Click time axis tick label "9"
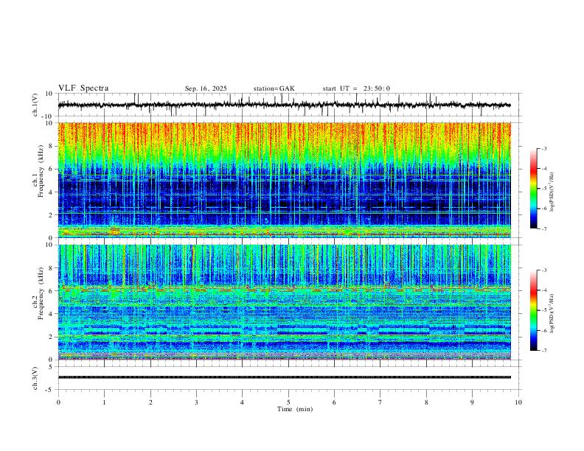 (x=472, y=402)
